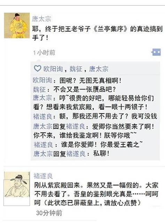Viewport: 165px width, 223px height.
Task: Select 唐太宗 in the likes list
Action: click(99, 69)
